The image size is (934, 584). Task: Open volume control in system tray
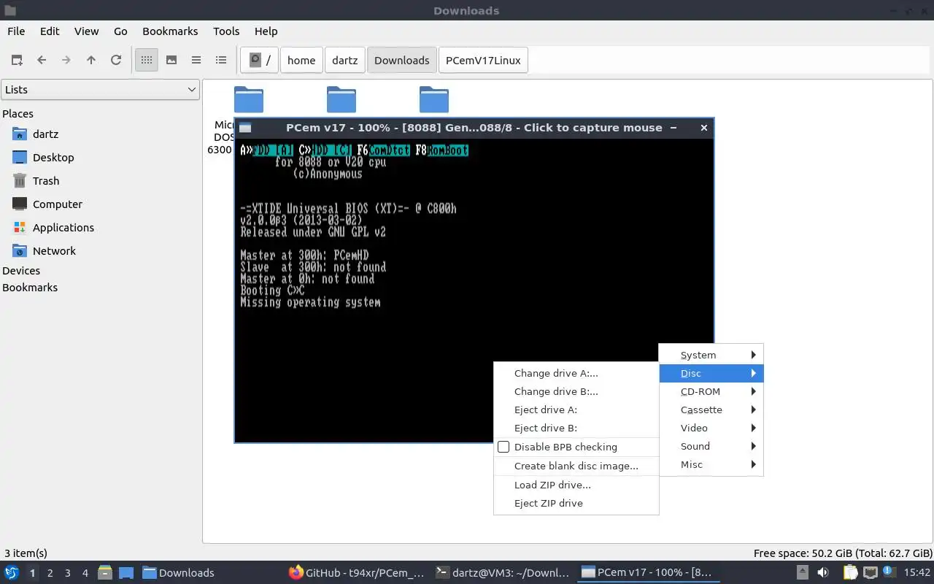[x=823, y=572]
